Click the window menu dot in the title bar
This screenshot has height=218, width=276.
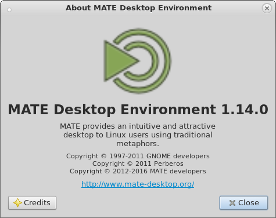point(9,10)
